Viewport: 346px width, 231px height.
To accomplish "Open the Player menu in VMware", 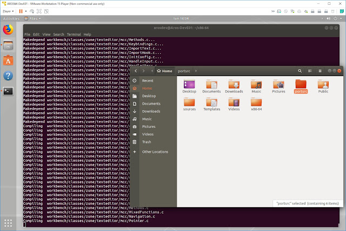I will (x=8, y=11).
